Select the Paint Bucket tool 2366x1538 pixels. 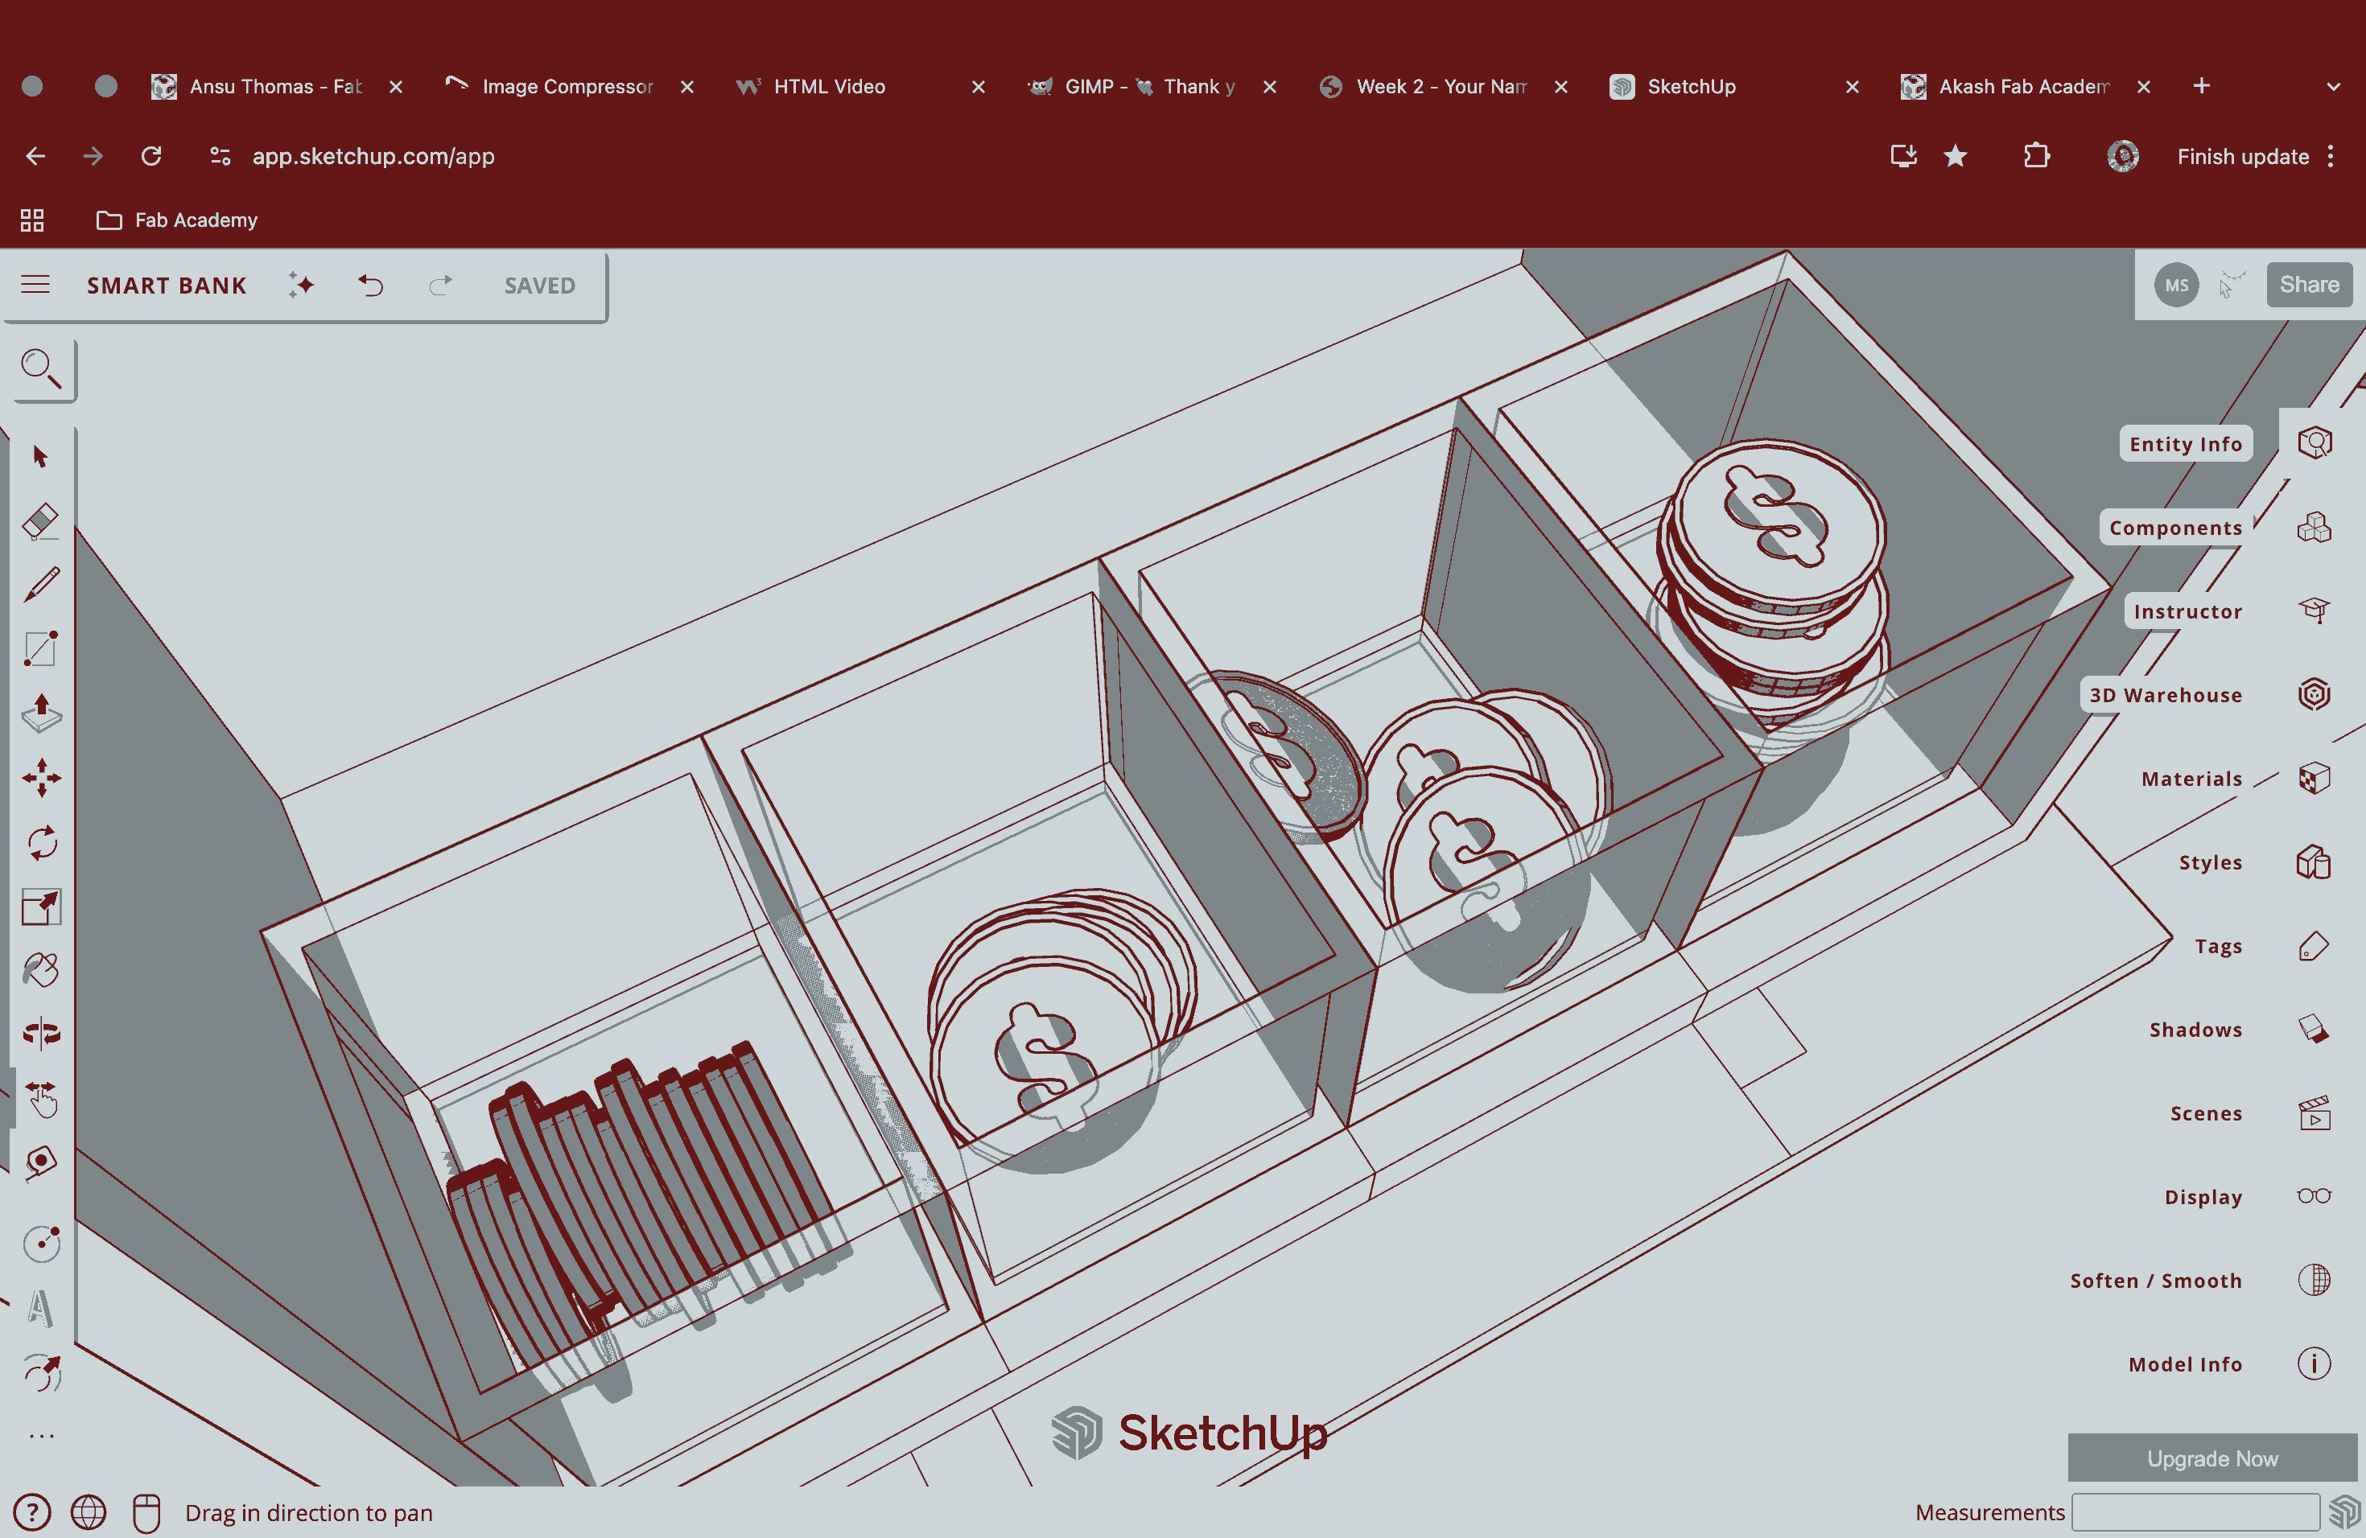(41, 969)
